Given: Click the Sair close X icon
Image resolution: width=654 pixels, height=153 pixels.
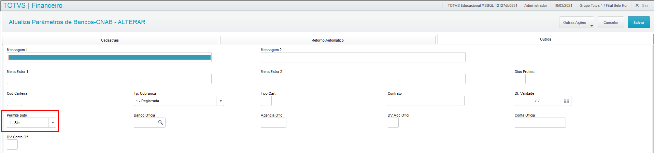Looking at the screenshot, I should (x=637, y=5).
